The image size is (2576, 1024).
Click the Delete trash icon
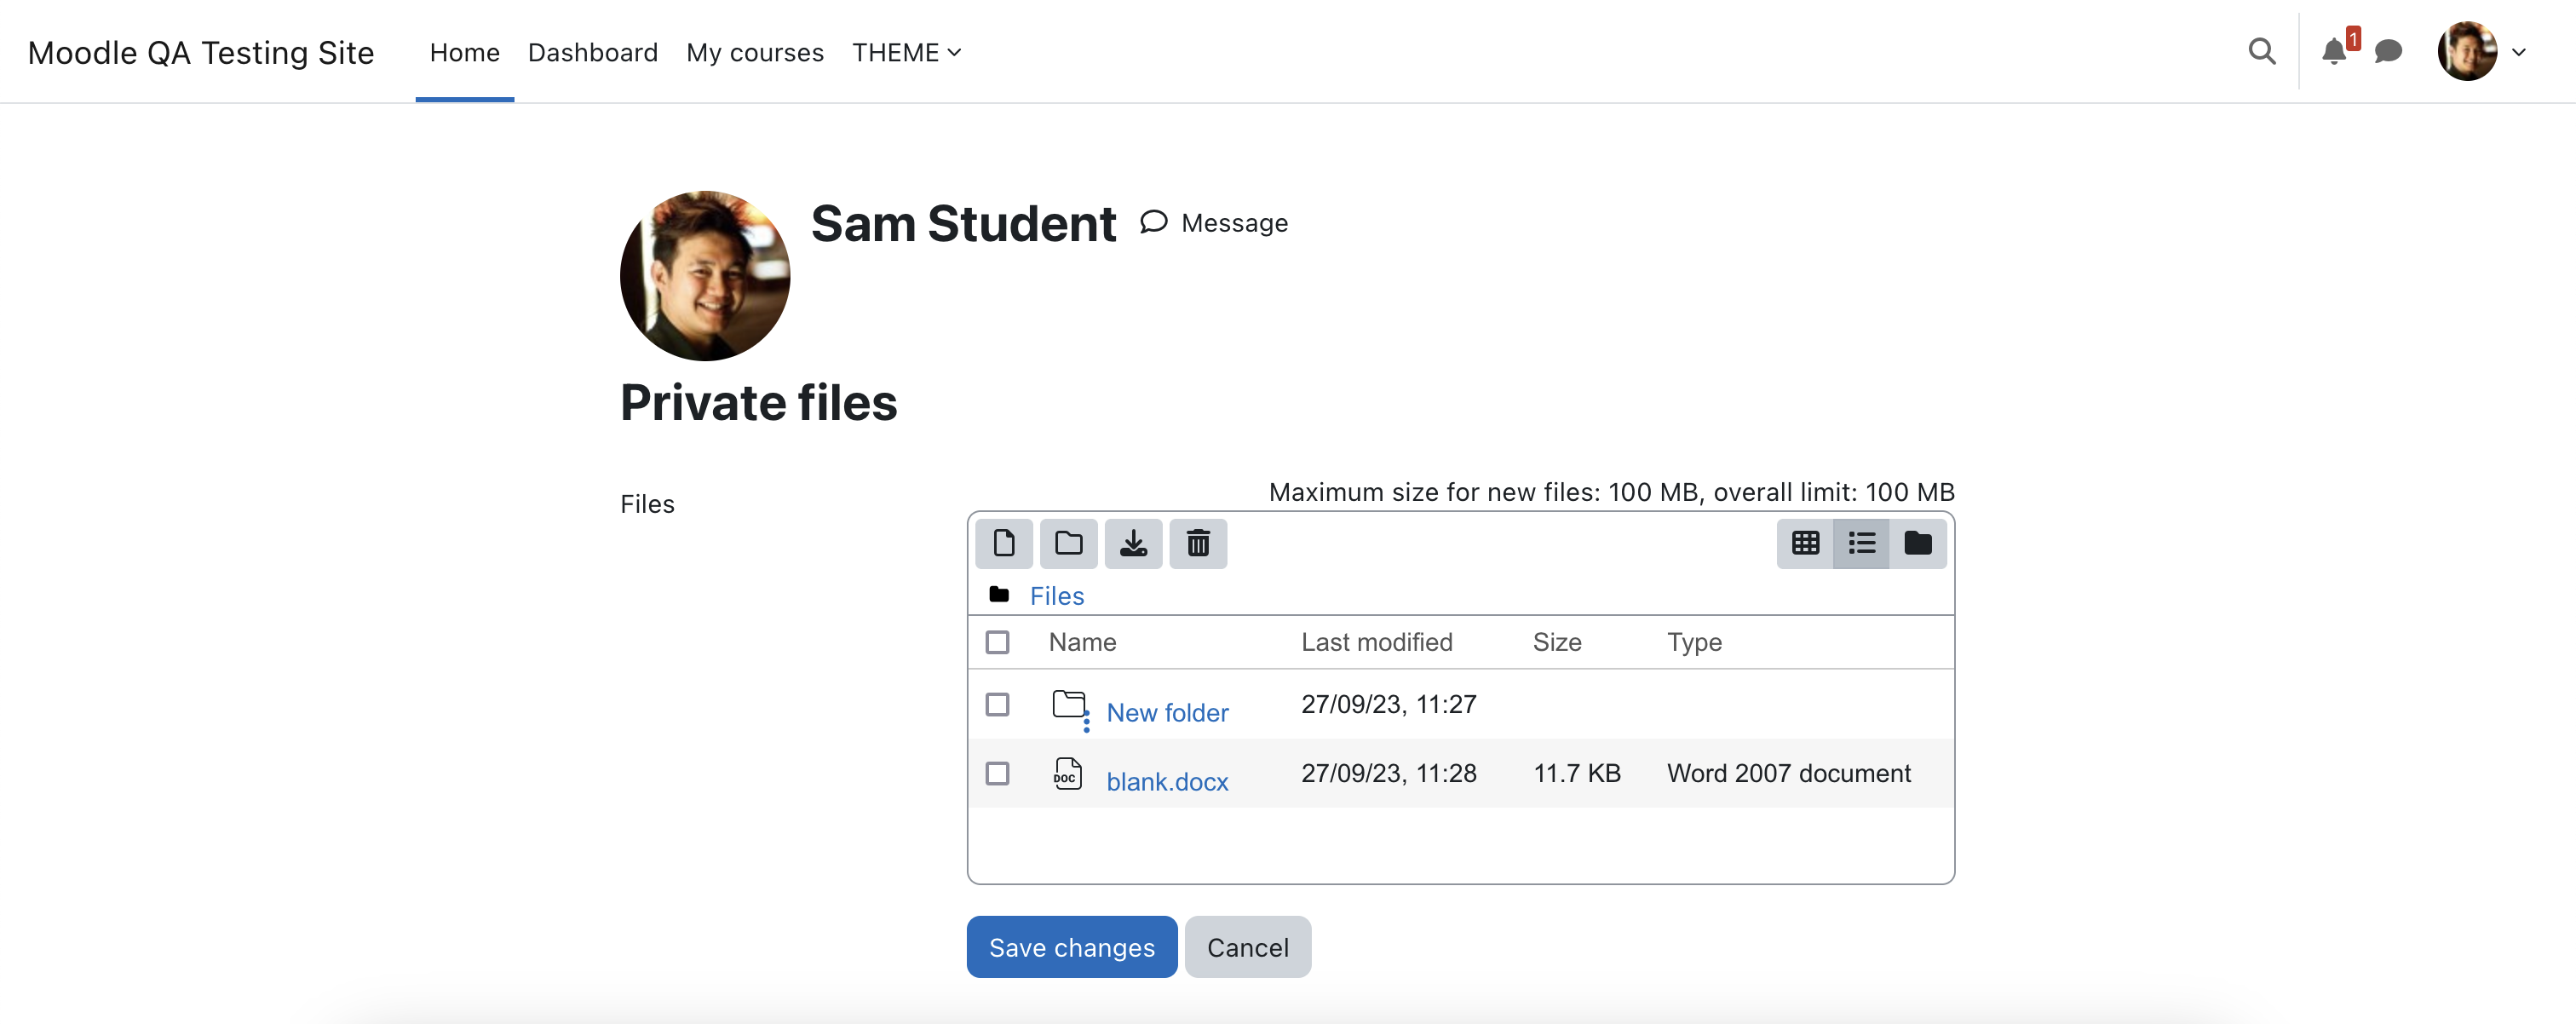(1198, 543)
